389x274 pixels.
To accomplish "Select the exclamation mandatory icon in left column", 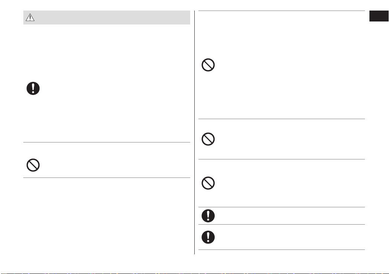I will click(33, 88).
